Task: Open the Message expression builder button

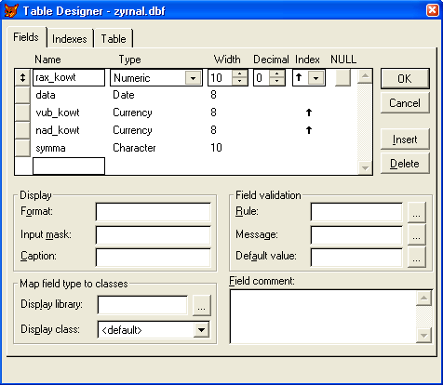Action: (416, 234)
